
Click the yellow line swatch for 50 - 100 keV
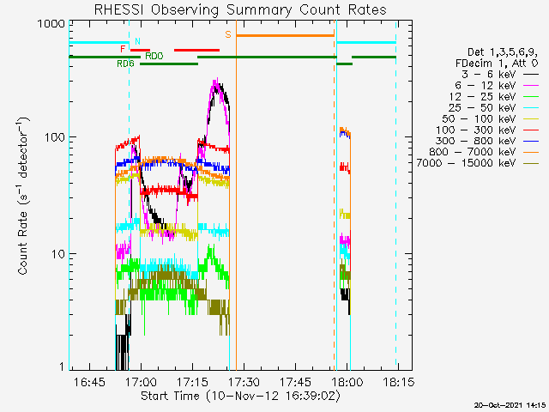pos(531,118)
